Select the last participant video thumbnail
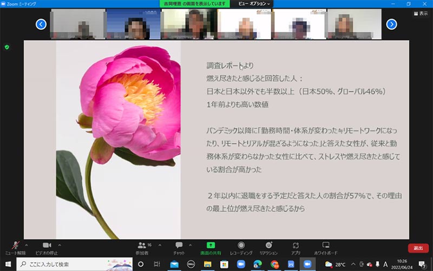Screen dimensions: 433x271 (x=355, y=24)
